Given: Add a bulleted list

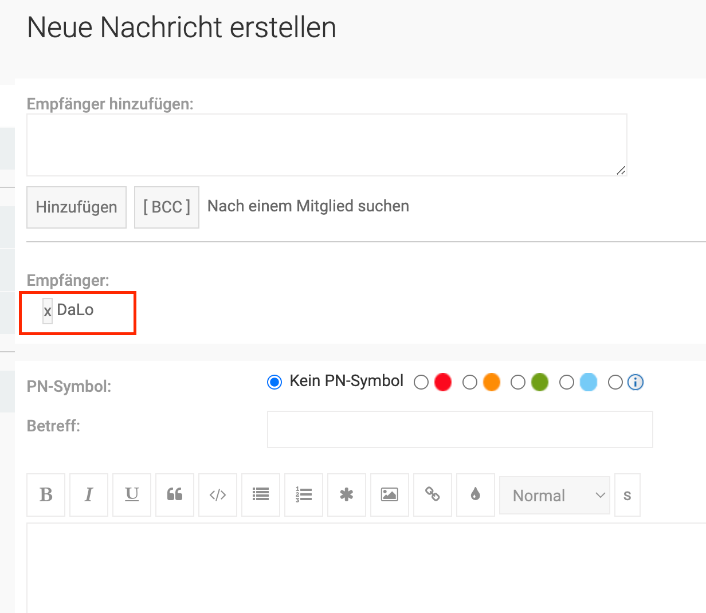Looking at the screenshot, I should pos(261,495).
